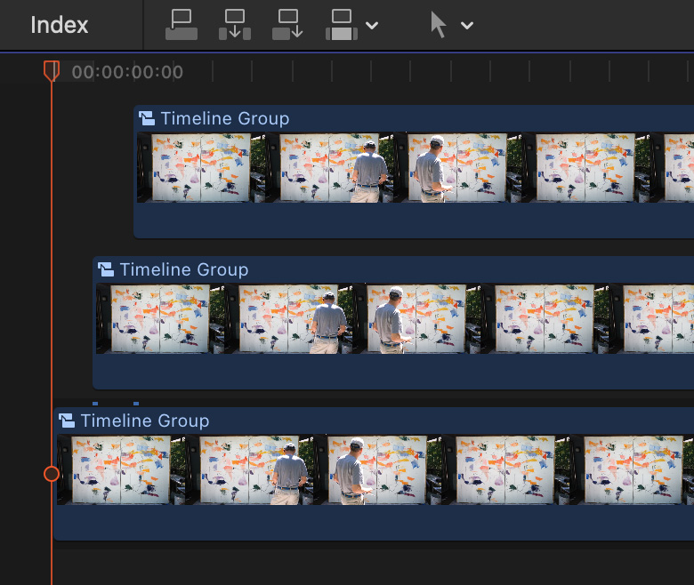This screenshot has width=694, height=585.
Task: Click the append clip to storyline icon
Action: (x=288, y=25)
